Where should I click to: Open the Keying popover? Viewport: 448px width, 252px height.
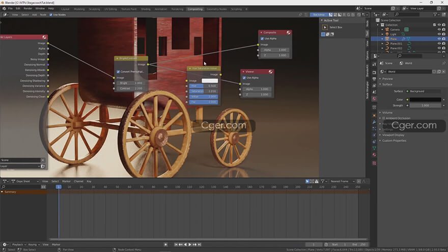click(34, 244)
